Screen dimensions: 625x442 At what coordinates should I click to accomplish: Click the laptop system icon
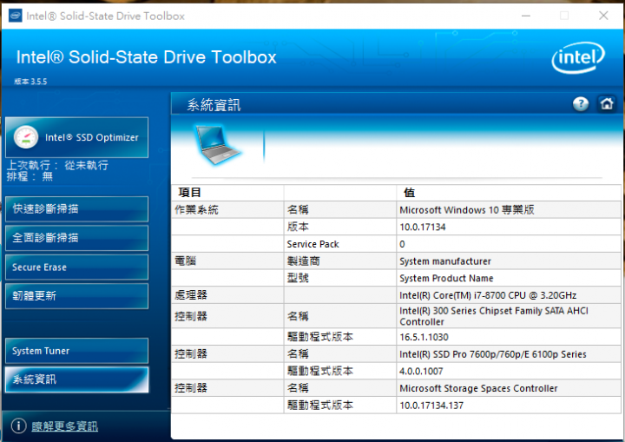click(217, 144)
